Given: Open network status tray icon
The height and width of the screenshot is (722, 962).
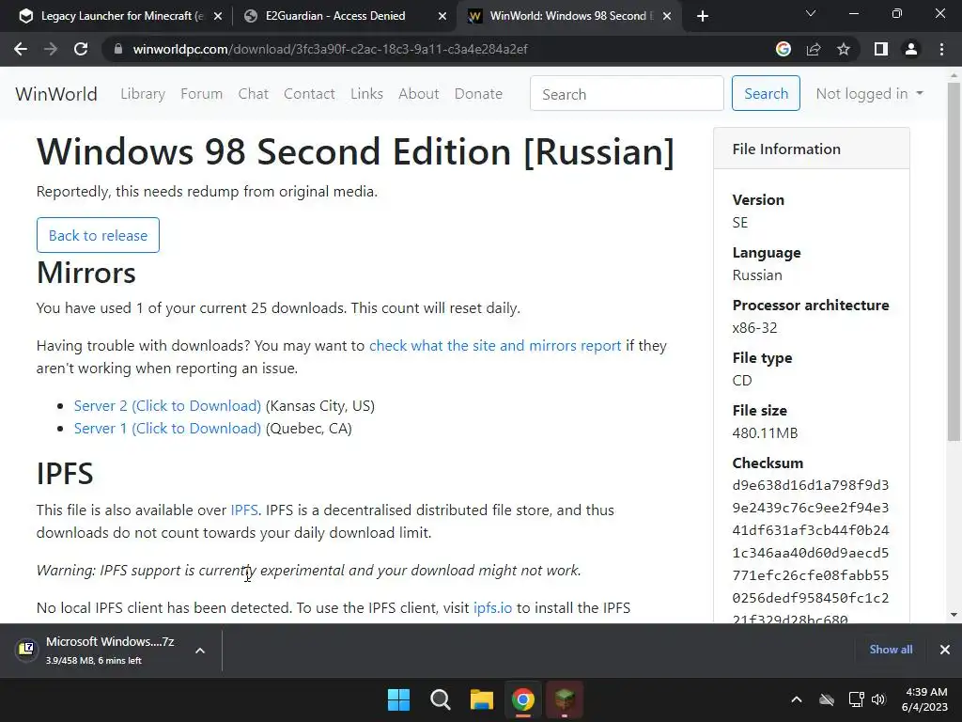Looking at the screenshot, I should point(857,699).
